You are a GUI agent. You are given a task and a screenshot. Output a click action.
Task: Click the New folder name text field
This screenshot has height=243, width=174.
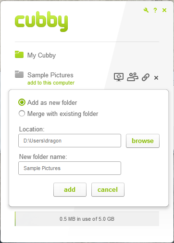pos(70,168)
